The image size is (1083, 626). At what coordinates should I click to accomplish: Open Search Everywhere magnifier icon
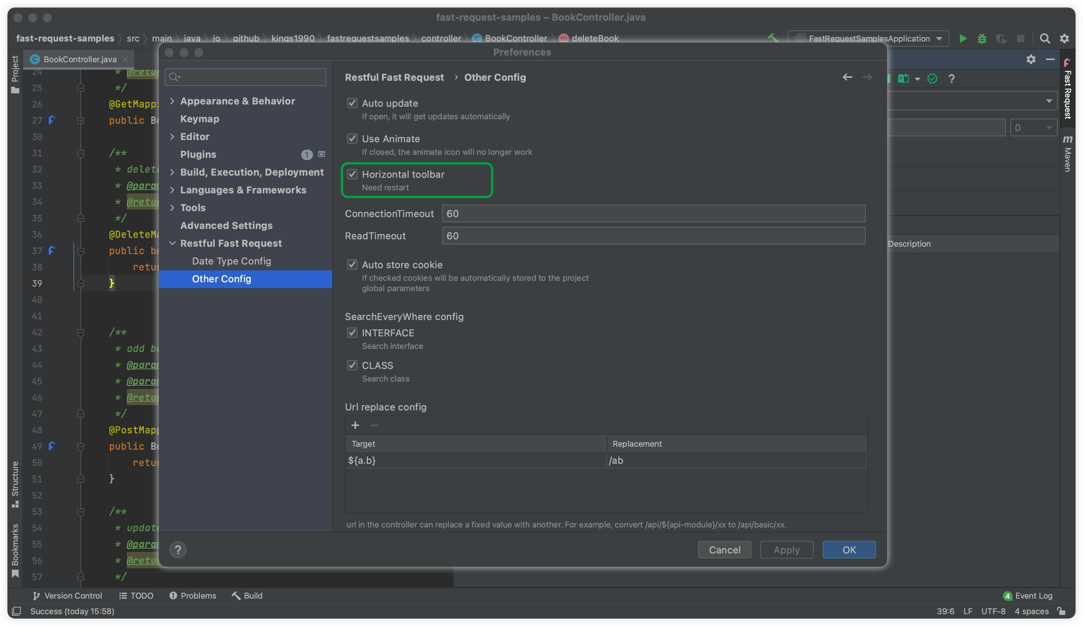(x=1045, y=39)
